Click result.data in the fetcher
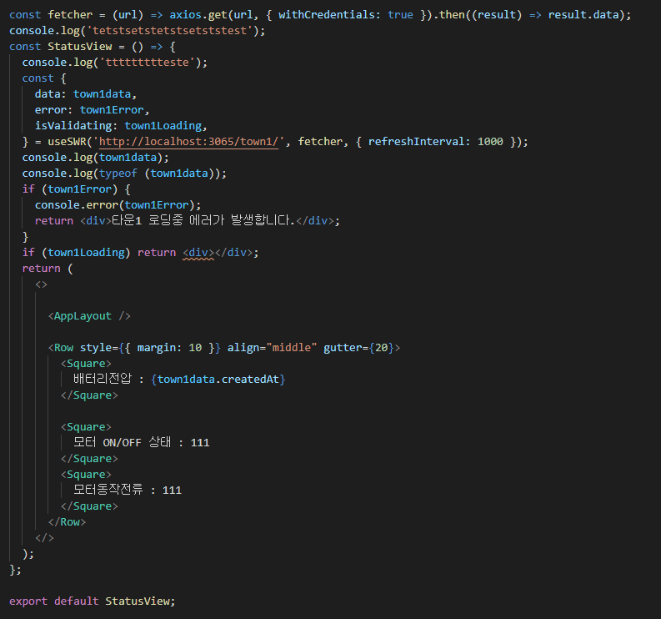The image size is (661, 619). coord(583,15)
